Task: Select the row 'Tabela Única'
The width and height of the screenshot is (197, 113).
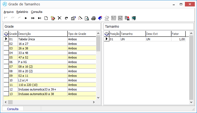Action: coord(50,39)
